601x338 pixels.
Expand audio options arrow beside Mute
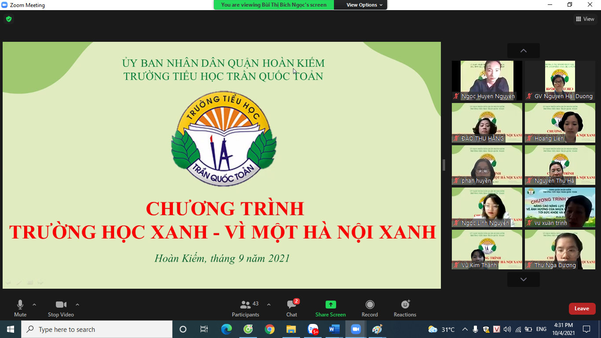coord(34,305)
